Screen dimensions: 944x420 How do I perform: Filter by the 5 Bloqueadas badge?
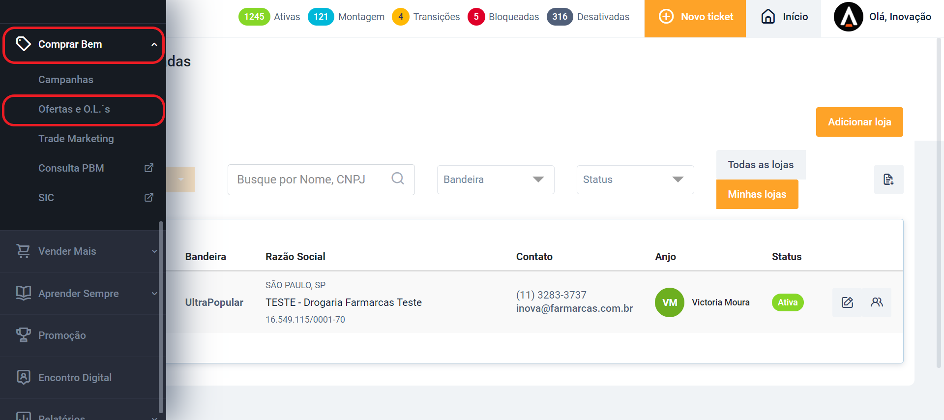pyautogui.click(x=476, y=17)
